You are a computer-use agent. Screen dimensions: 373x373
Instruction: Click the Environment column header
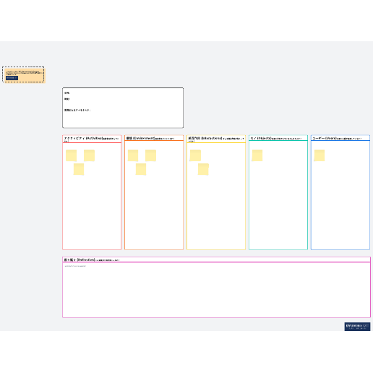(154, 138)
